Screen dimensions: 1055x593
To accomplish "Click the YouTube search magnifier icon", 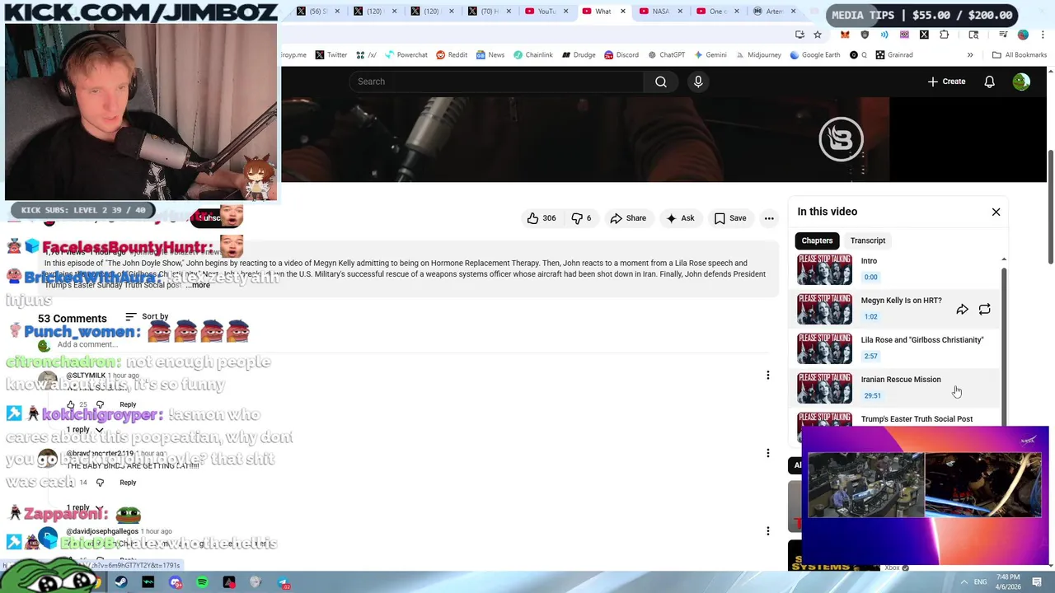I will (x=661, y=82).
